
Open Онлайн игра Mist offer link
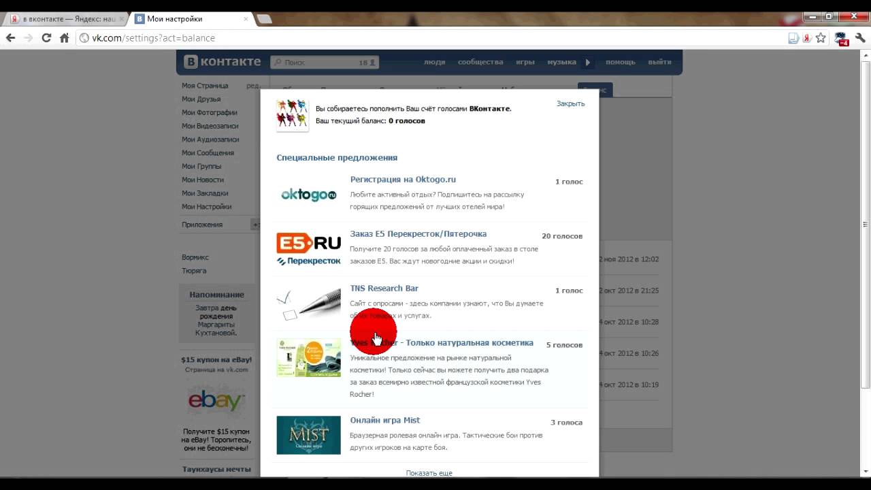(x=384, y=421)
